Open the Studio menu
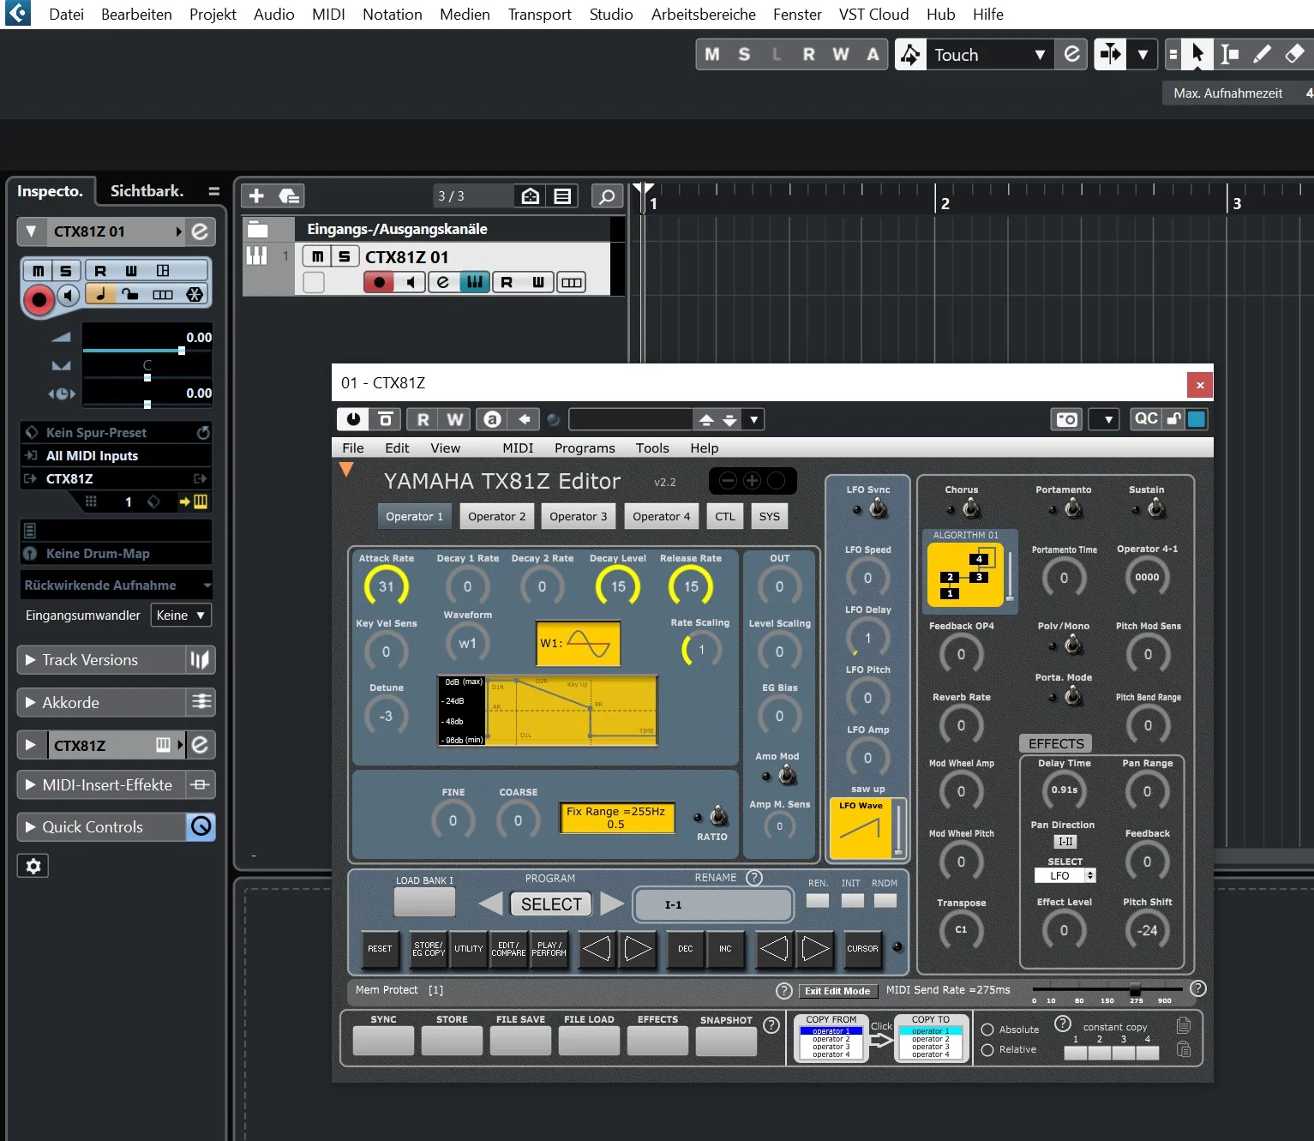The image size is (1314, 1141). pyautogui.click(x=611, y=15)
